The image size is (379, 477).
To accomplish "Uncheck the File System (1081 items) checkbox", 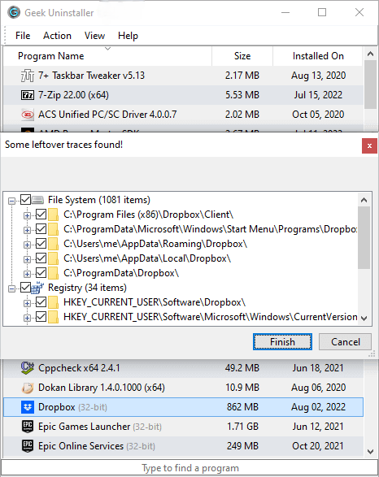I will point(25,200).
